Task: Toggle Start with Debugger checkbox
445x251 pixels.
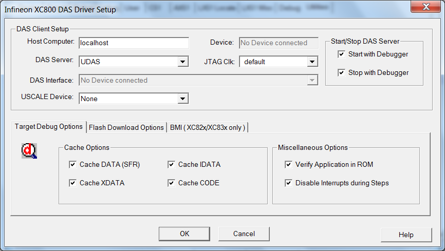Action: (341, 54)
